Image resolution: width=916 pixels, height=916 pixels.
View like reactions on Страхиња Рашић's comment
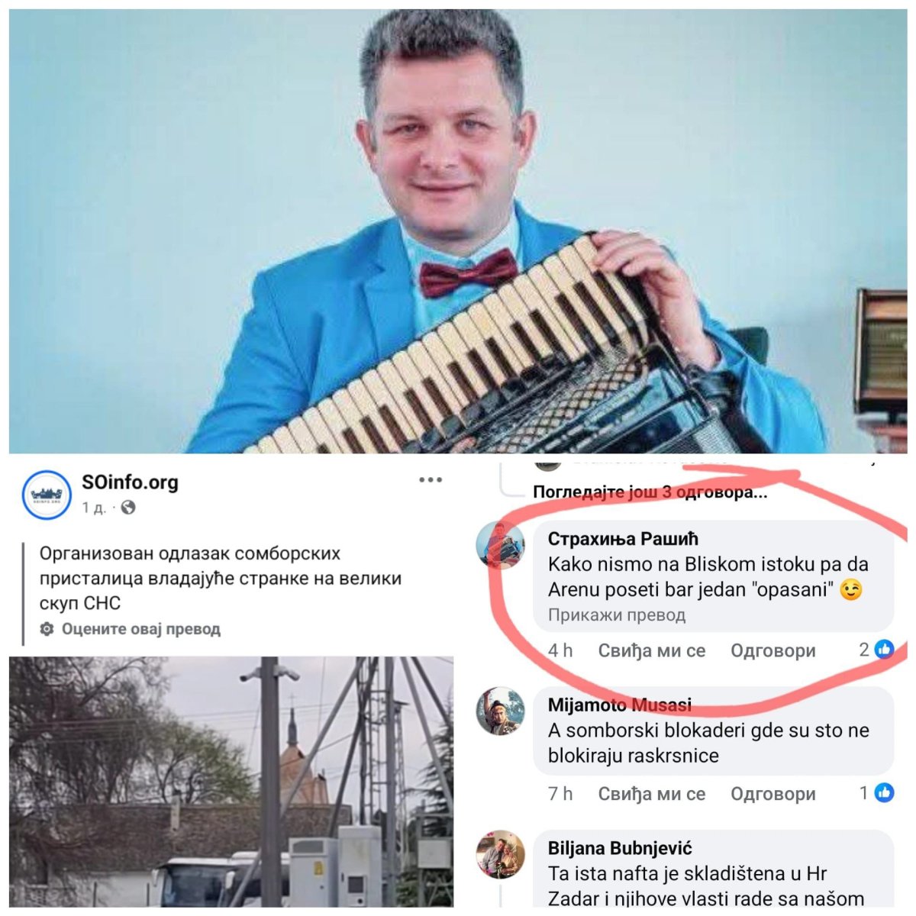876,650
